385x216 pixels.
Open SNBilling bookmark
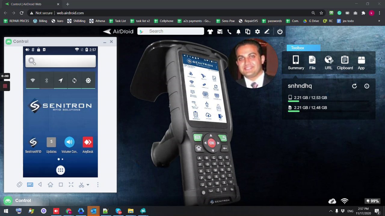click(76, 21)
